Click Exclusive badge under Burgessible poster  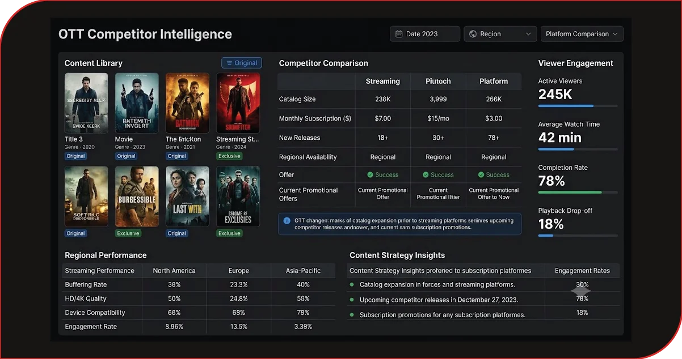click(128, 233)
